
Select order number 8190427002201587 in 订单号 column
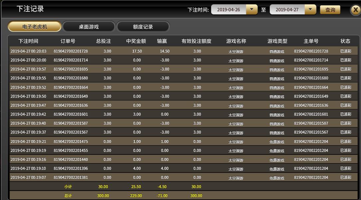[x=71, y=123]
